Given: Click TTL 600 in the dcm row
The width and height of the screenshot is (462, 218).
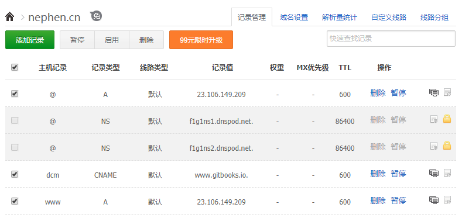Looking at the screenshot, I should point(345,175).
